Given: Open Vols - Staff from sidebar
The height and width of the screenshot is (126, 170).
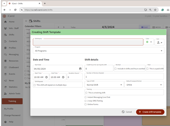Looking at the screenshot, I should click(5, 28).
